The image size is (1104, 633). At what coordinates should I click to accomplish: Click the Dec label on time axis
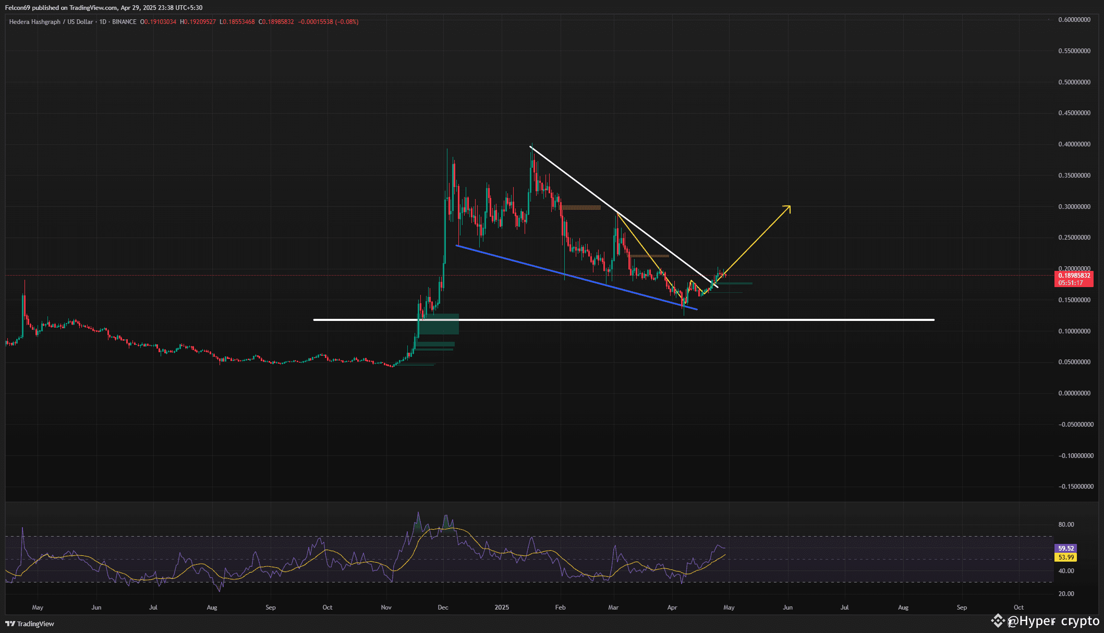pos(443,607)
